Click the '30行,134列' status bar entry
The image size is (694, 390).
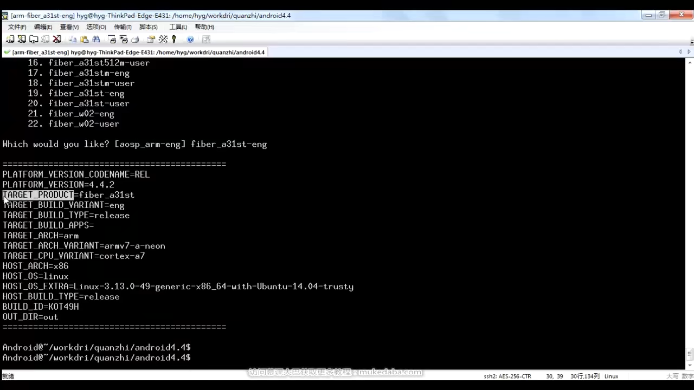(584, 376)
